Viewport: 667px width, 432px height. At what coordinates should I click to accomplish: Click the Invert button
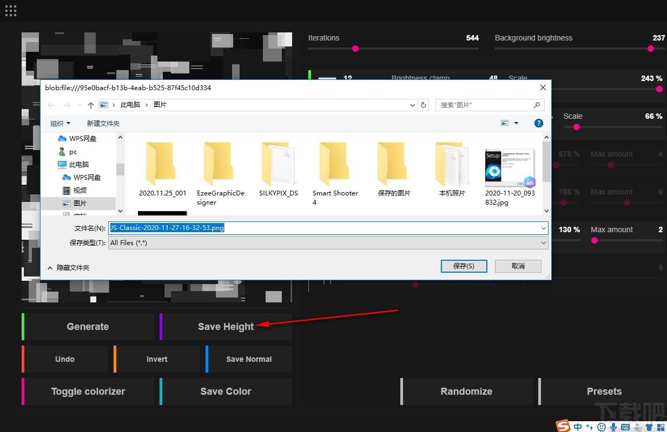[x=157, y=359]
